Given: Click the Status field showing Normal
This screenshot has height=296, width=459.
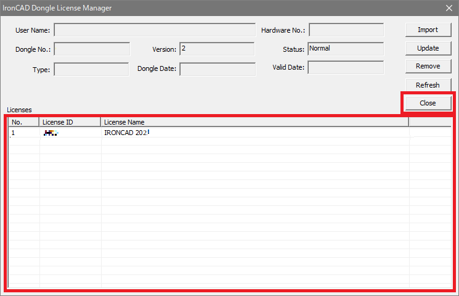Looking at the screenshot, I should click(346, 49).
